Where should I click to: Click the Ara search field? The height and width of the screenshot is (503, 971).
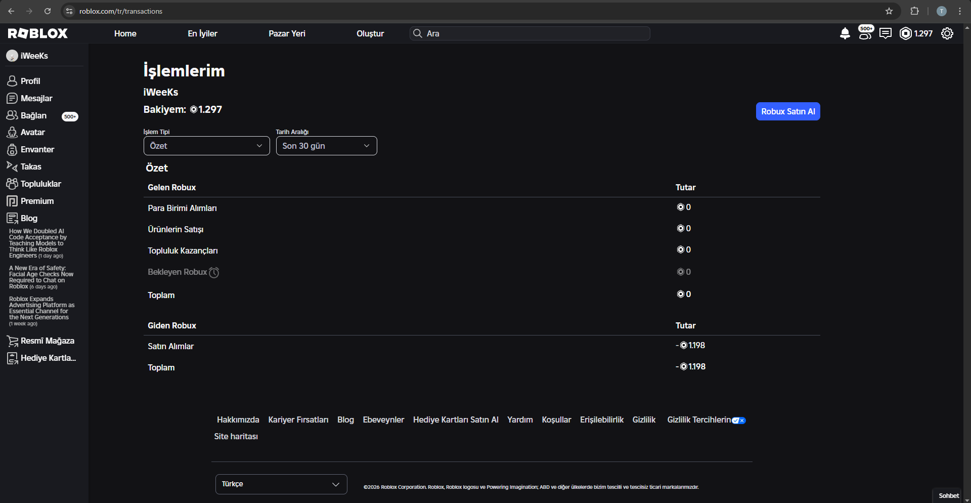point(530,33)
